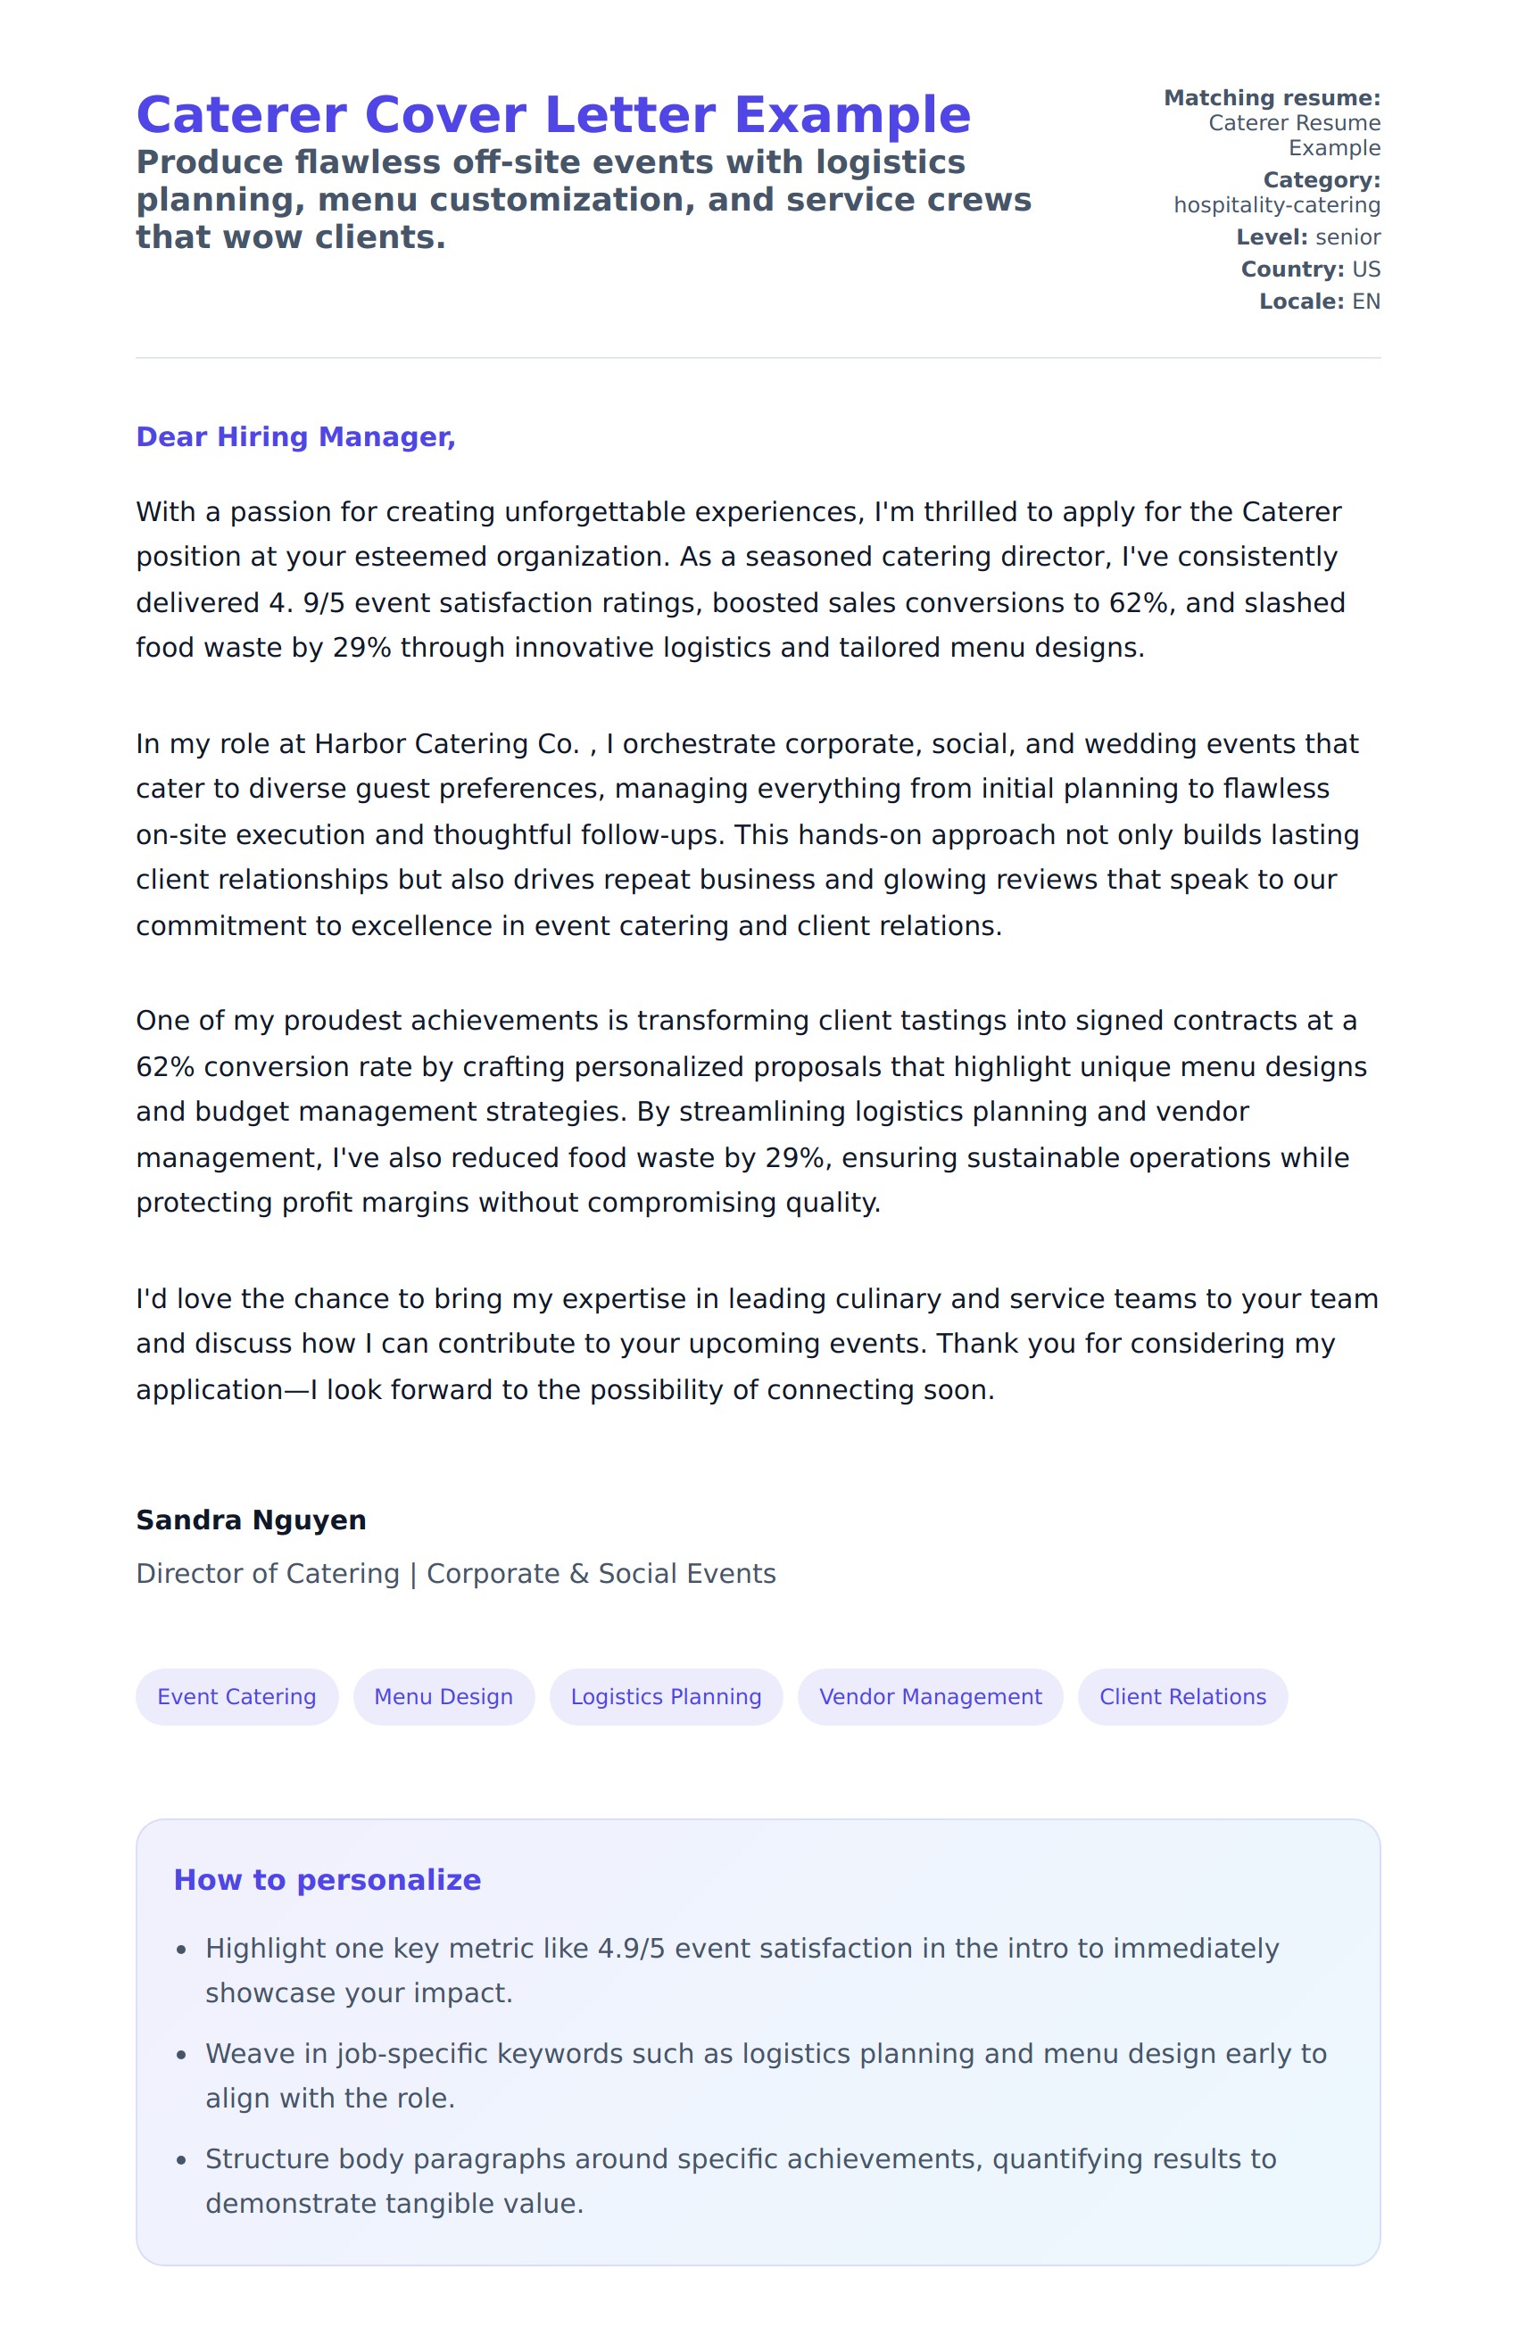This screenshot has width=1517, height=2352.
Task: Click the 'Caterer Cover Letter Example' title
Action: coord(552,115)
